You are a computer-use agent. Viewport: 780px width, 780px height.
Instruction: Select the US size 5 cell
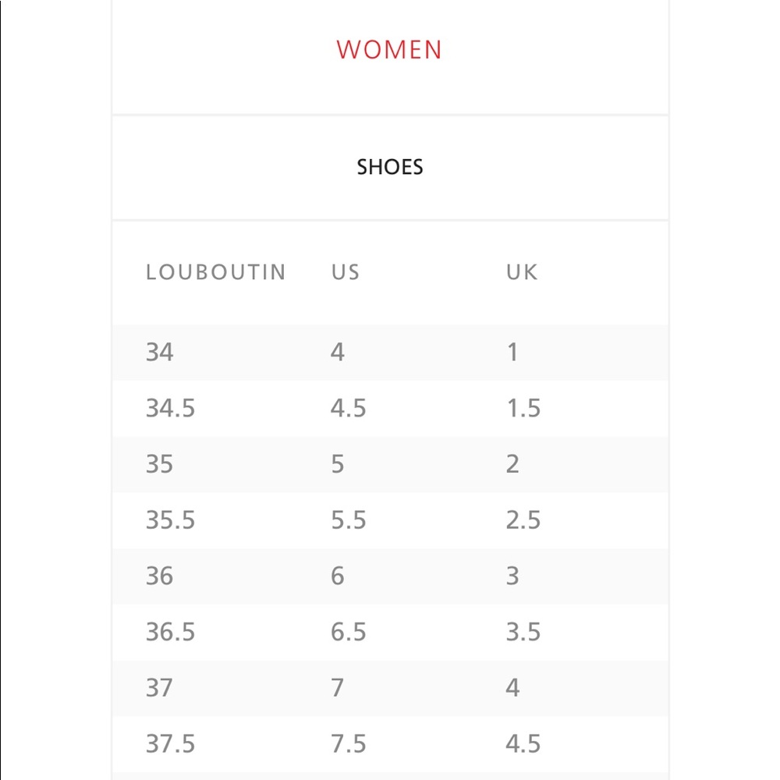click(338, 464)
